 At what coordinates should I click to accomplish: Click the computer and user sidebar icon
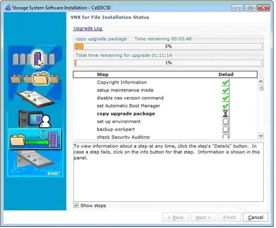coord(35,119)
